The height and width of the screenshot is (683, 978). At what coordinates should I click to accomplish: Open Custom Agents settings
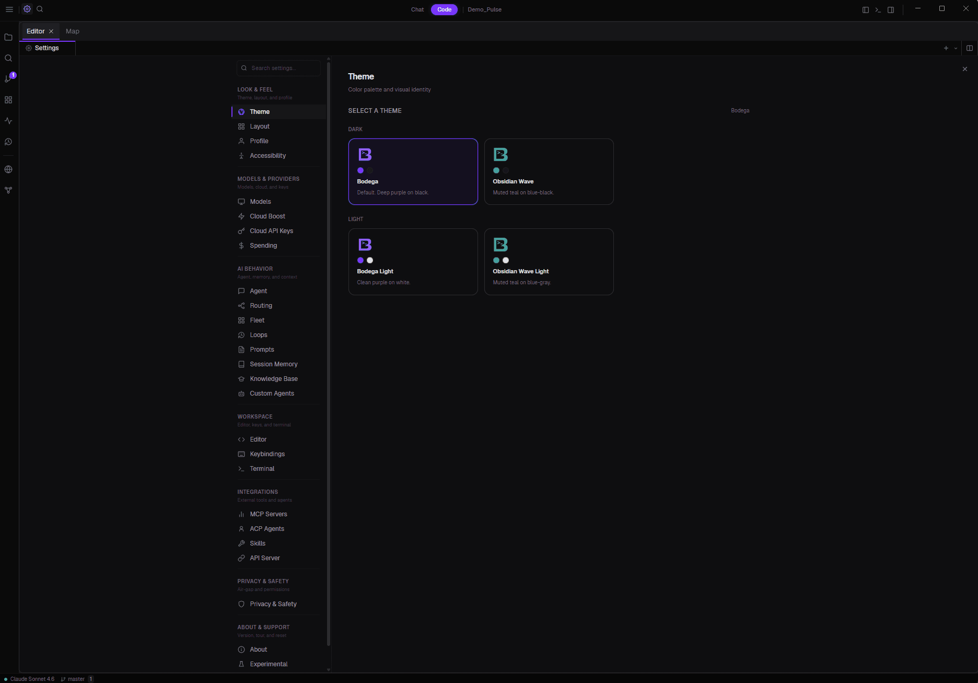click(279, 393)
